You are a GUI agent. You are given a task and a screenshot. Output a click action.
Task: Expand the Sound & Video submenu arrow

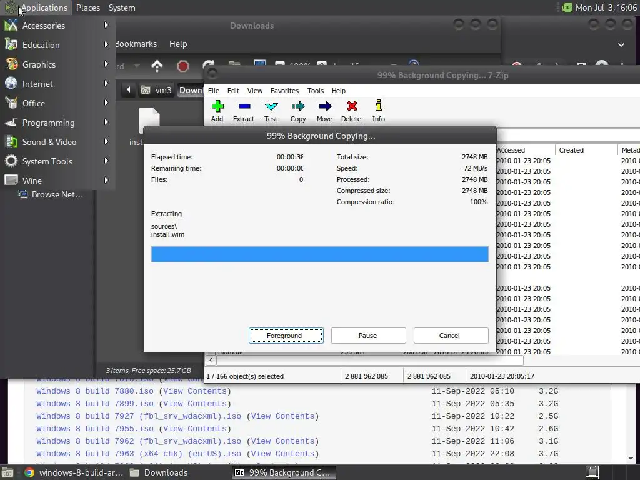click(x=106, y=142)
